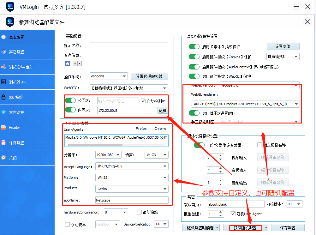The image size is (316, 235).
Task: Click the icon beside 其它配置 in sidebar
Action: click(3, 51)
